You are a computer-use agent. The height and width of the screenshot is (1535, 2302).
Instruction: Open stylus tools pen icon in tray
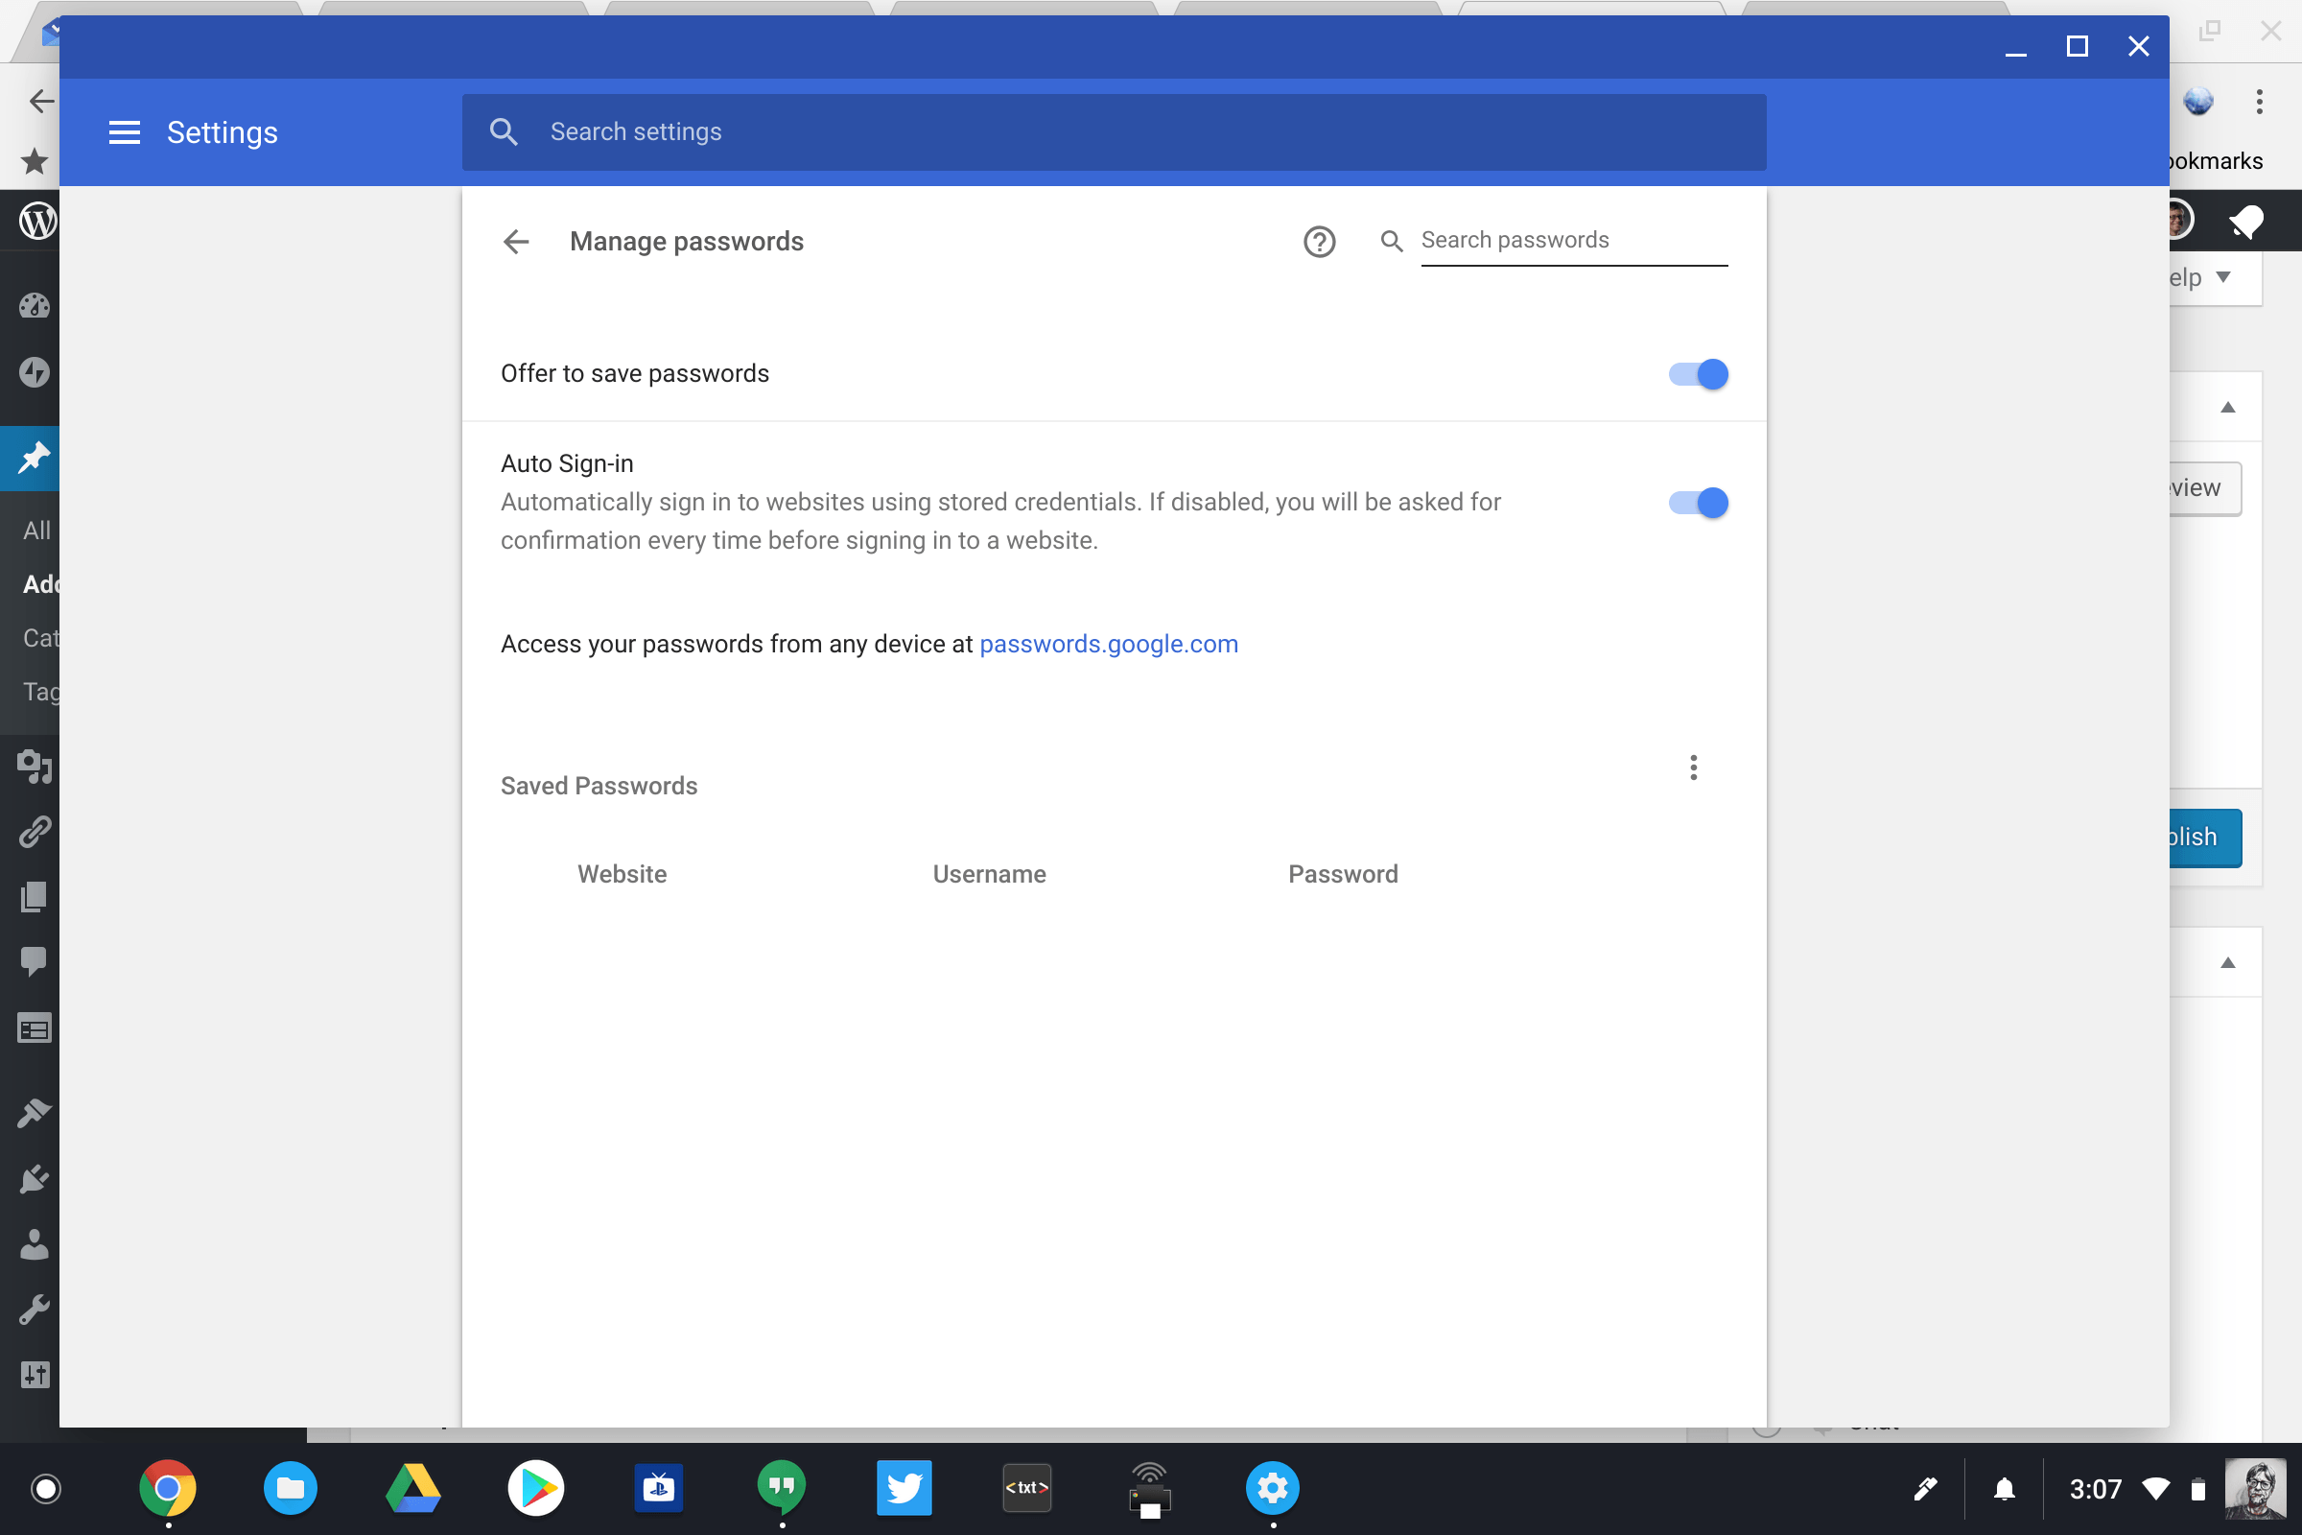(x=1925, y=1489)
